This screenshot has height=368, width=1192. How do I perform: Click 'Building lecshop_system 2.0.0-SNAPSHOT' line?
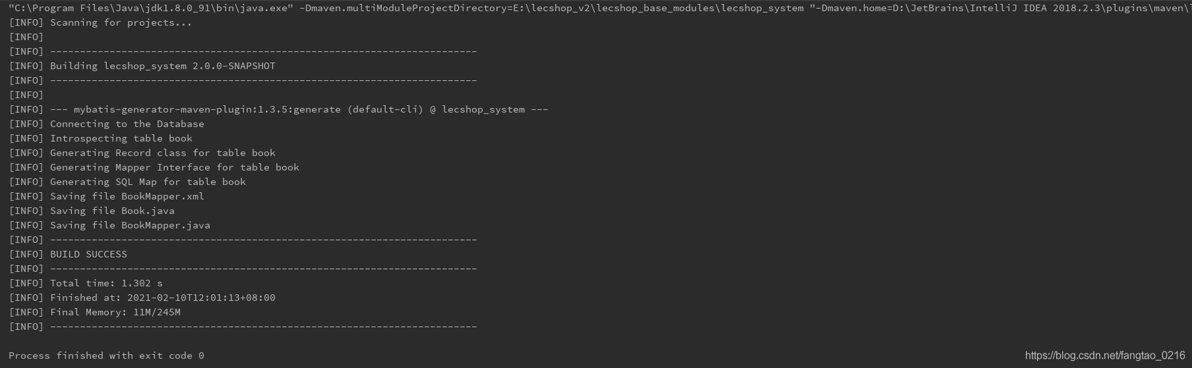tap(162, 66)
